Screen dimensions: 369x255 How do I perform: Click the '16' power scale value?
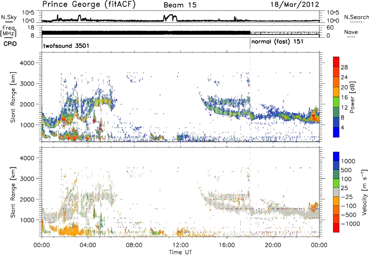click(x=344, y=98)
